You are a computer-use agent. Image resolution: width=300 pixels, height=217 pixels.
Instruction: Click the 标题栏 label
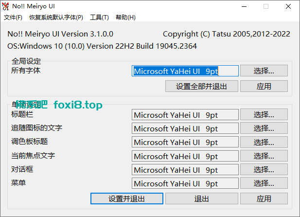click(x=22, y=114)
